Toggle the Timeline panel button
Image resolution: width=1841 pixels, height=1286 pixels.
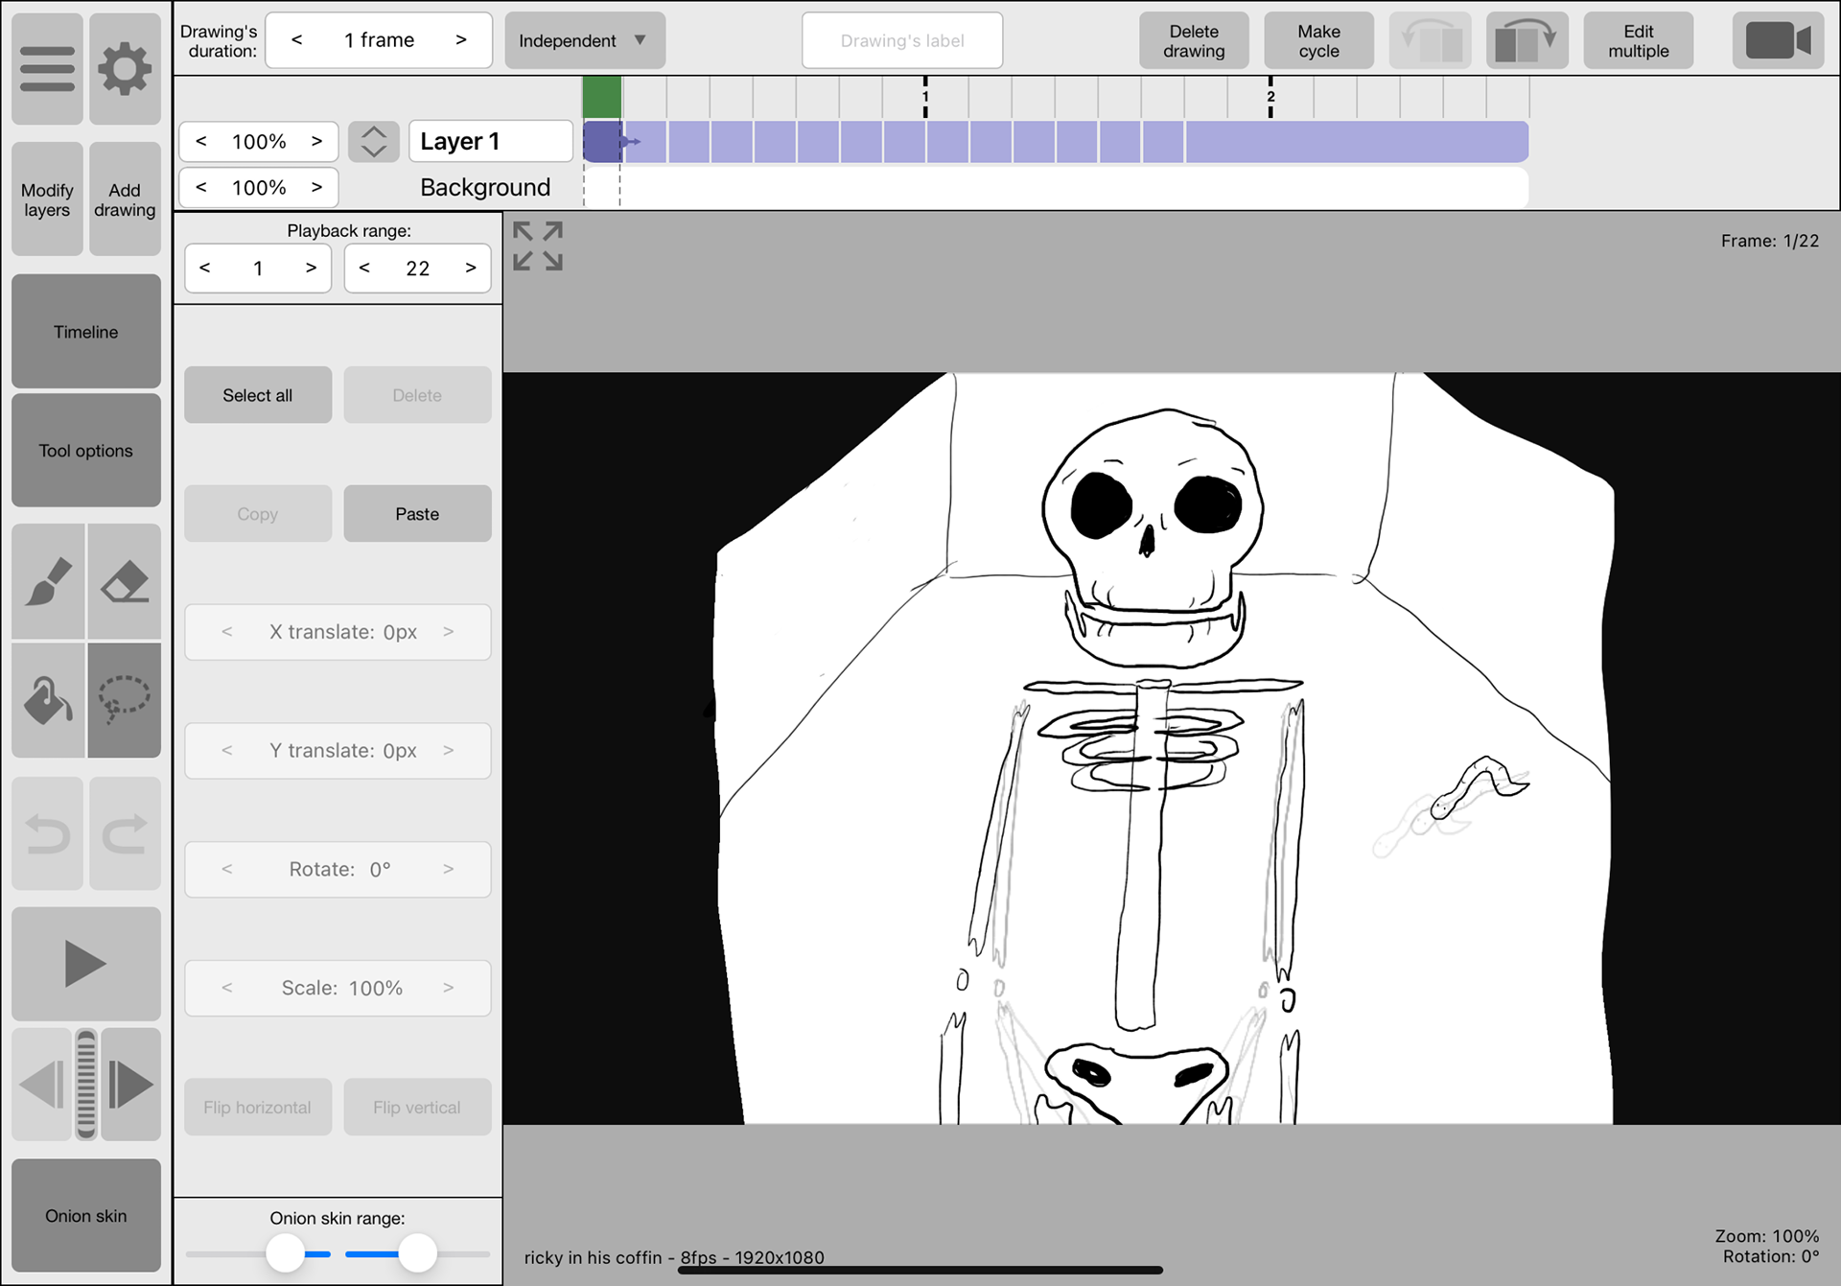[x=85, y=332]
